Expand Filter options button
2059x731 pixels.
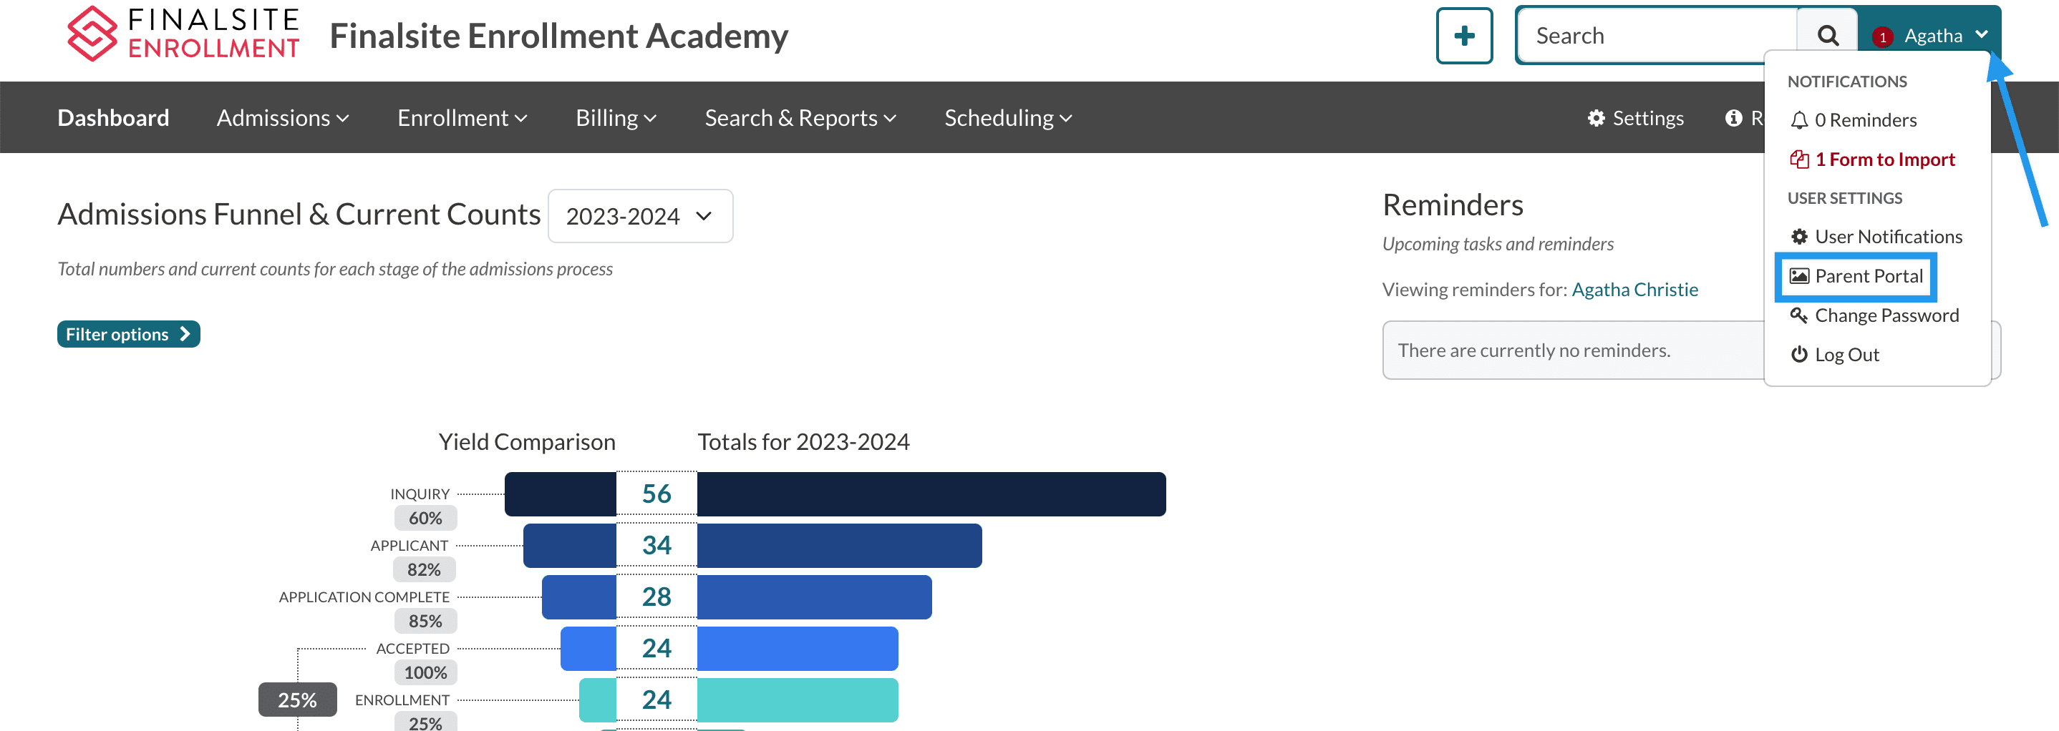128,335
